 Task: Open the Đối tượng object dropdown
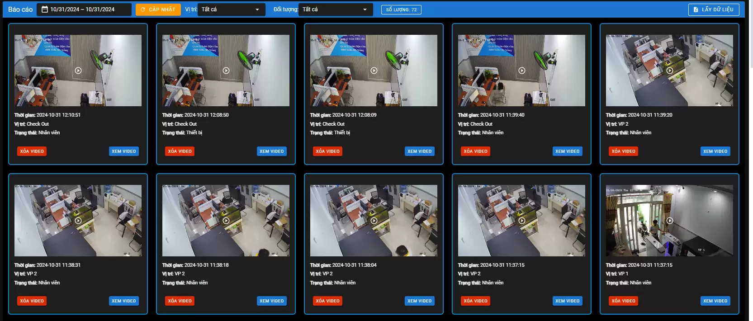(335, 9)
